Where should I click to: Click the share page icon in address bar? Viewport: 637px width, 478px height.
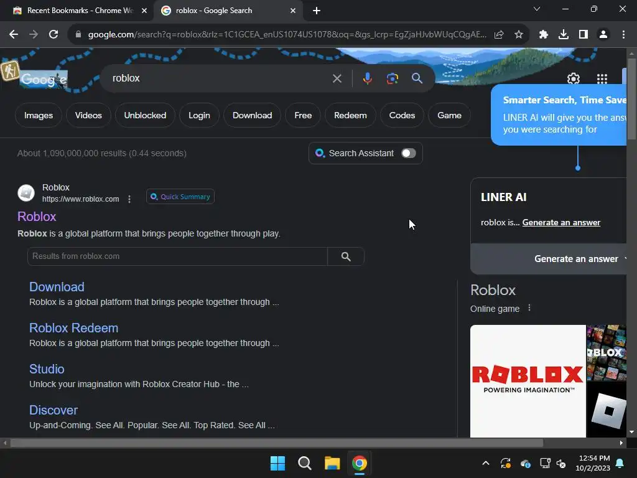tap(499, 35)
